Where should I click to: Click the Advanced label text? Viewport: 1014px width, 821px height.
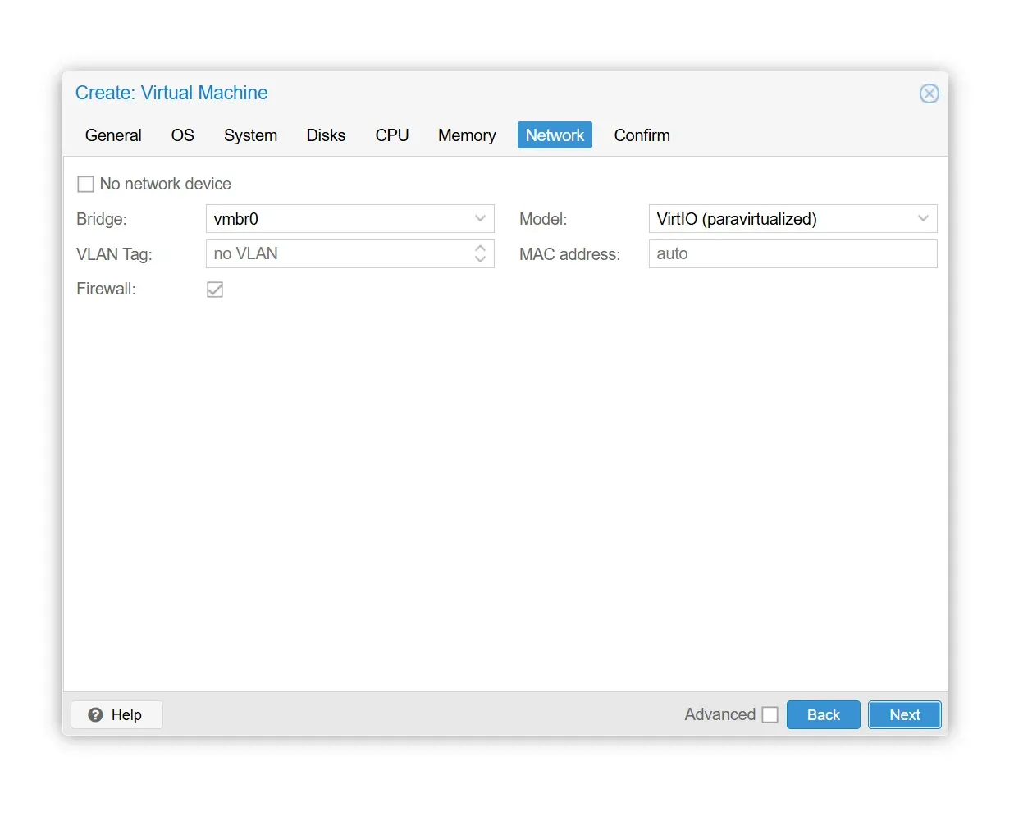(x=719, y=714)
